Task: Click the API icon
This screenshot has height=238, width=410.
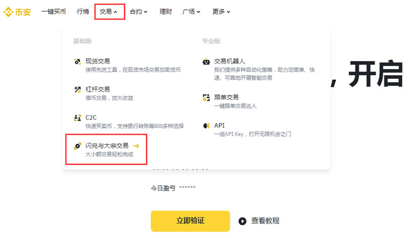Action: (206, 125)
